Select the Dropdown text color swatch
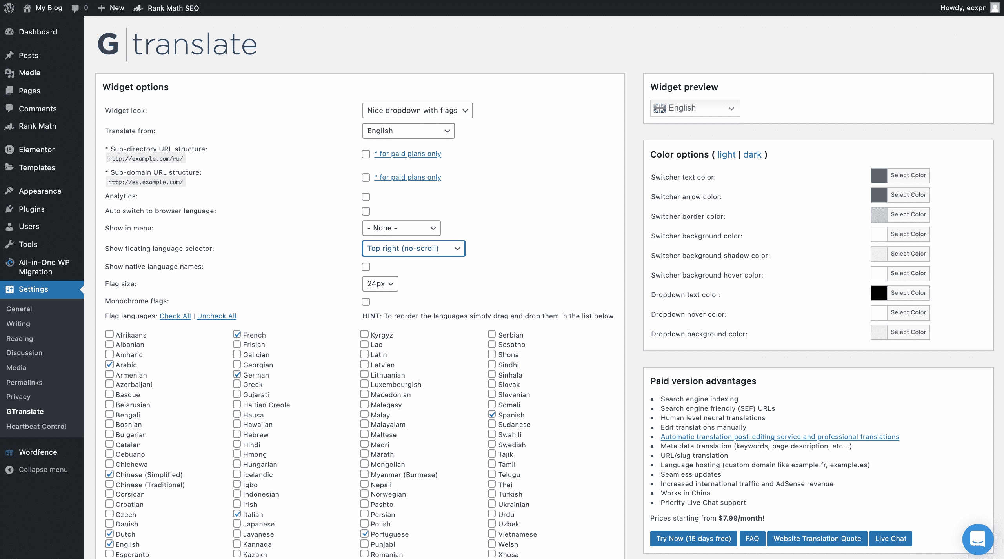 pos(879,293)
